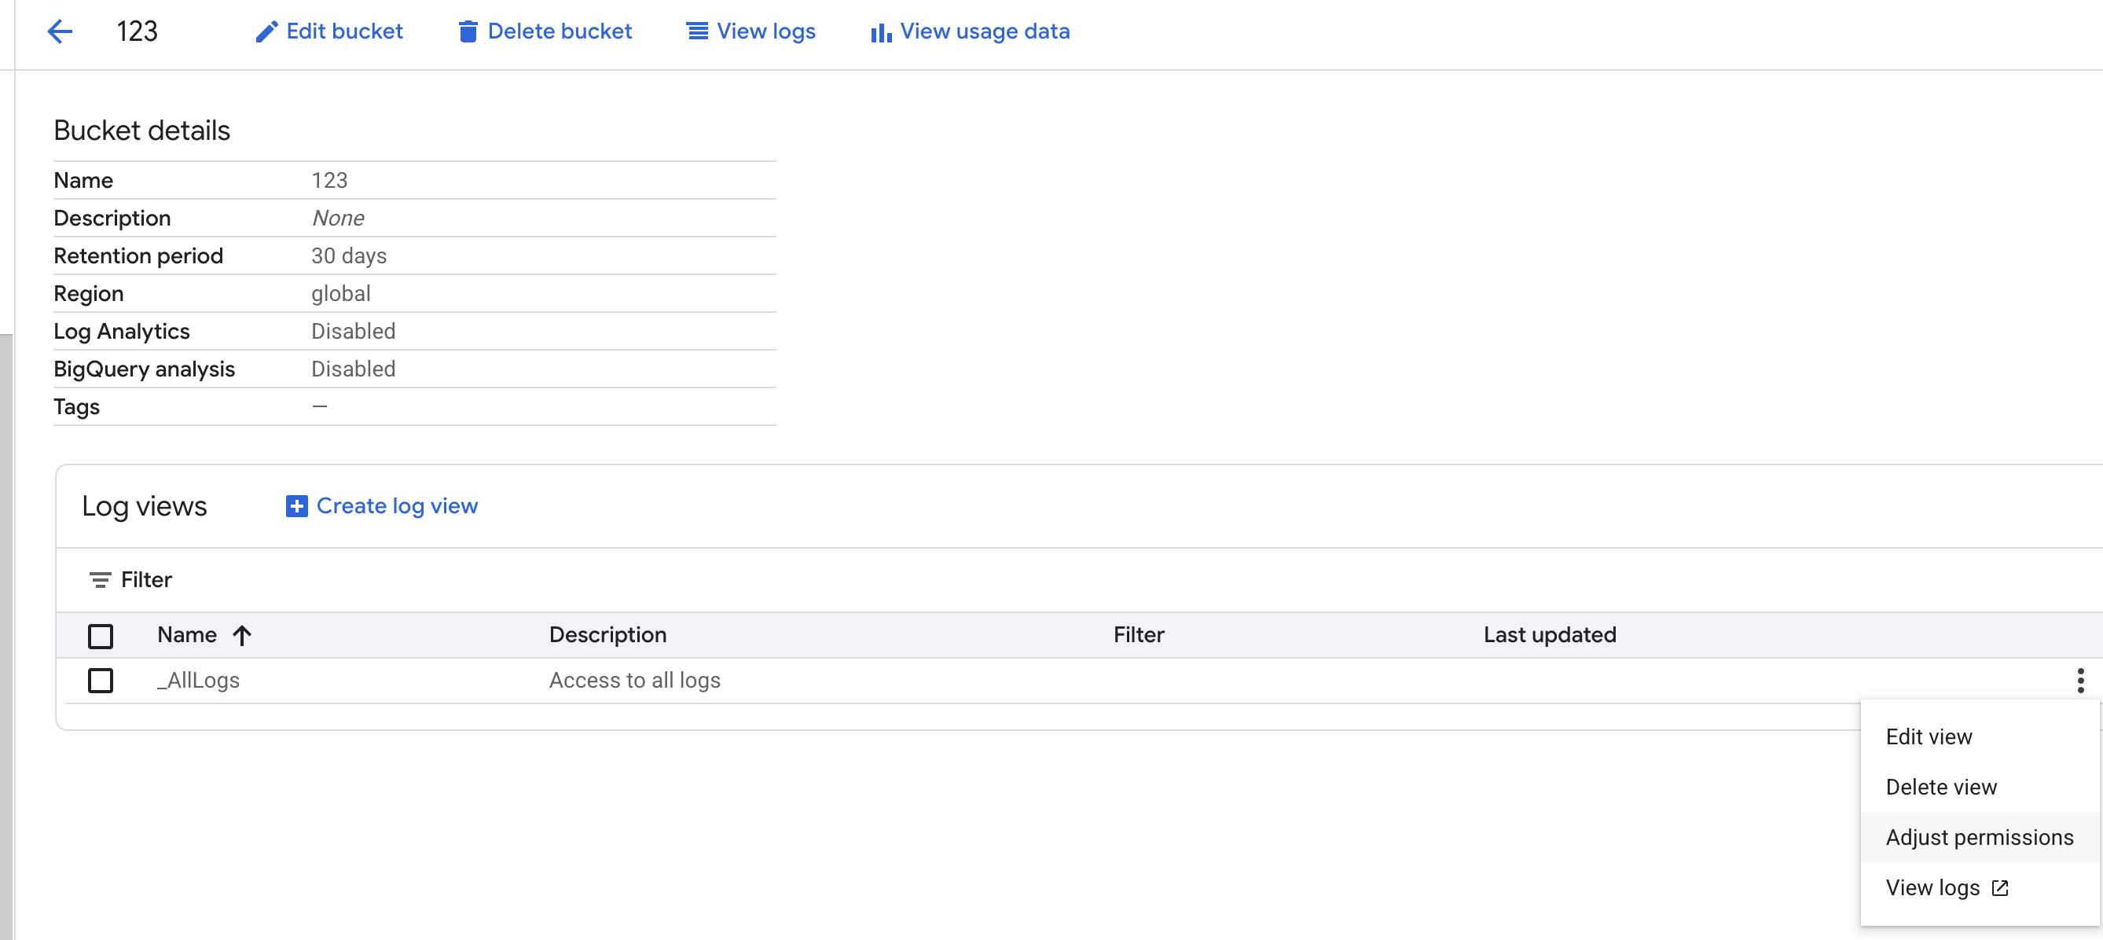
Task: Click the Create log view link
Action: point(397,506)
